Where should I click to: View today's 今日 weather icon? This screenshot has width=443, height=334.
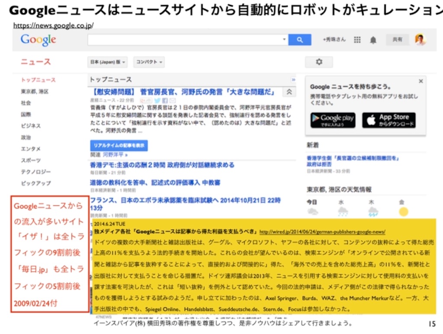pyautogui.click(x=313, y=212)
